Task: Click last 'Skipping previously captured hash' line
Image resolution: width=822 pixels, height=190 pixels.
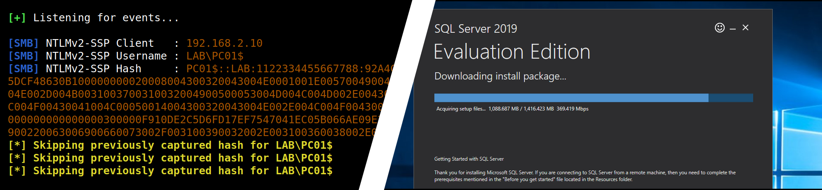Action: tap(170, 171)
